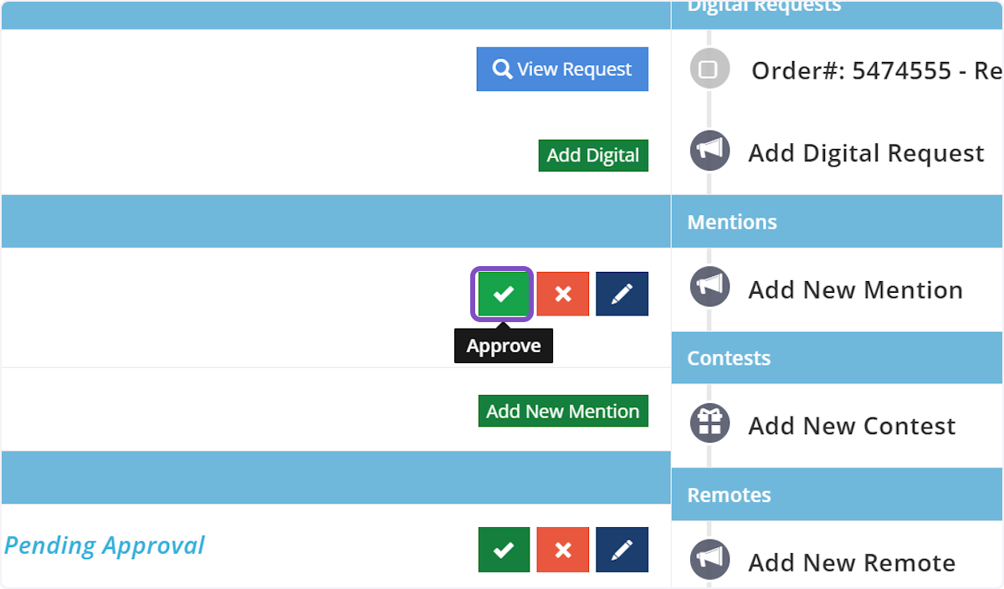Reject the Pending Approval remote item

[x=563, y=550]
